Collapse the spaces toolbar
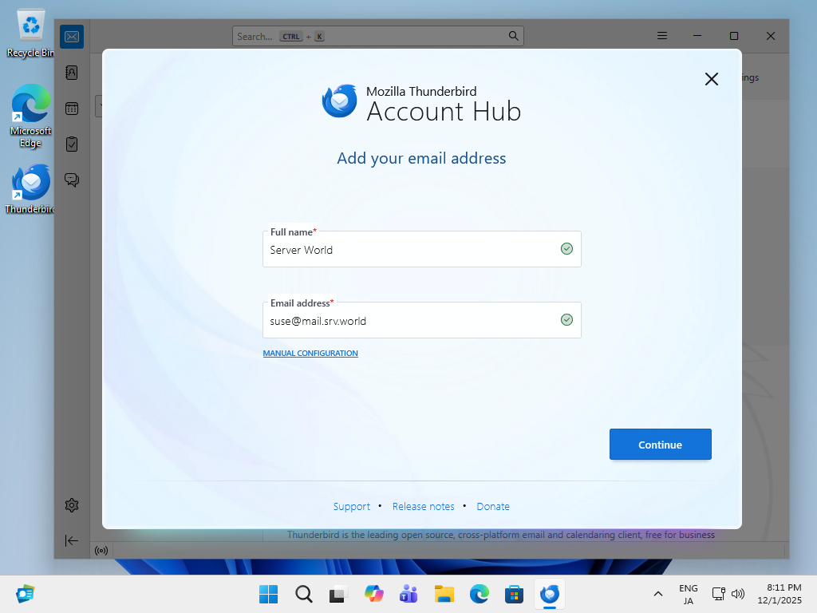 pyautogui.click(x=72, y=540)
